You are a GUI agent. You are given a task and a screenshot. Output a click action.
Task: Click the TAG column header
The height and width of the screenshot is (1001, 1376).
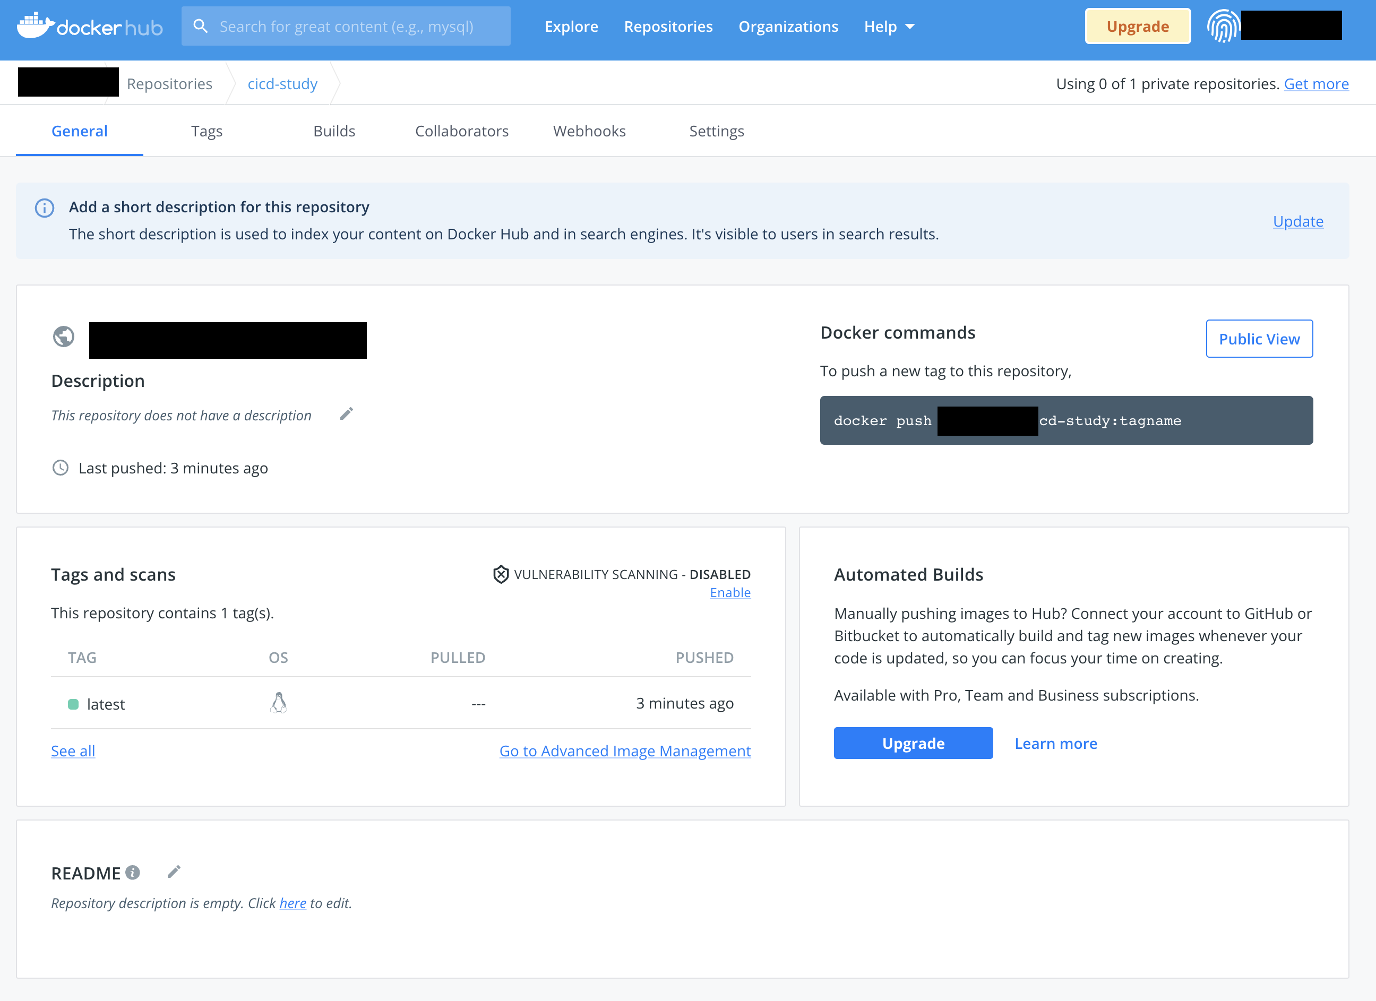(82, 658)
